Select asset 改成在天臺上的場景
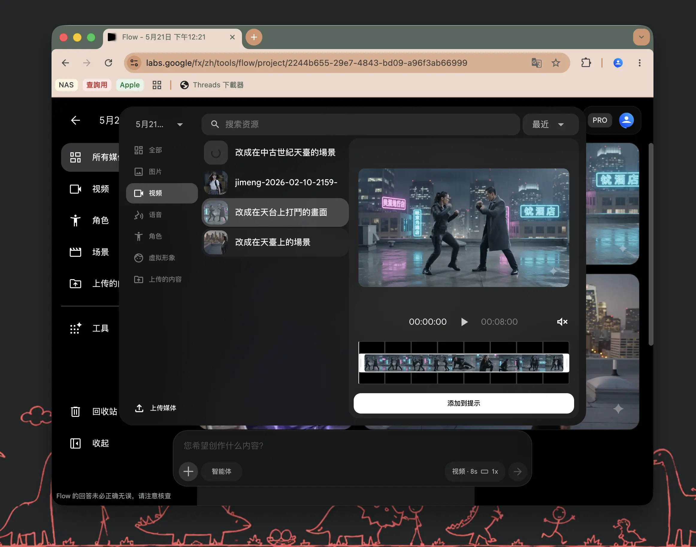Viewport: 696px width, 547px height. pos(275,242)
